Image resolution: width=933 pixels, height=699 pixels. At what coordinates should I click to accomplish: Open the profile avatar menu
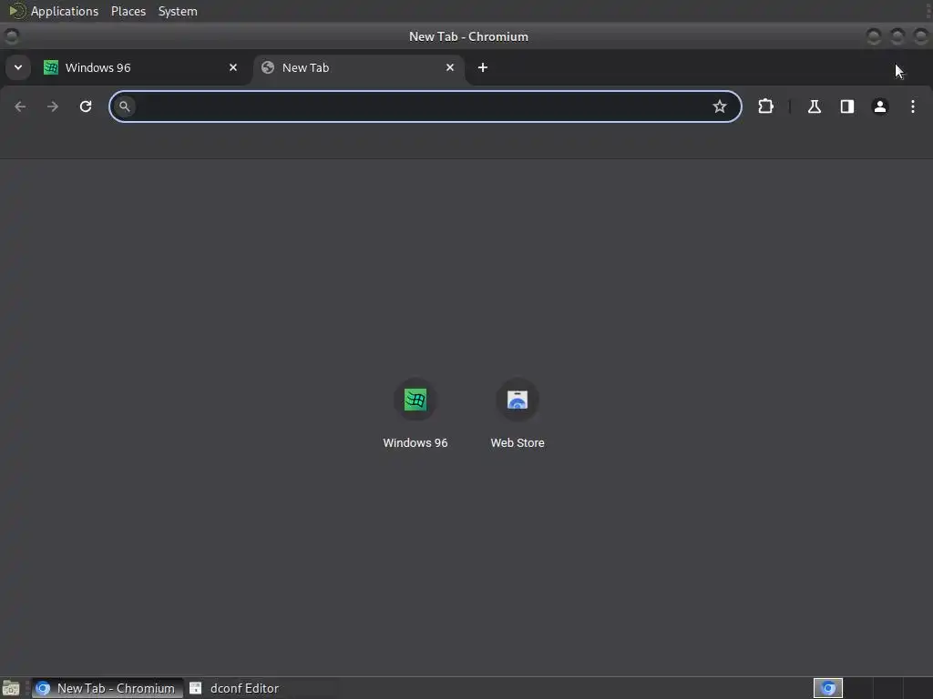[x=879, y=106]
